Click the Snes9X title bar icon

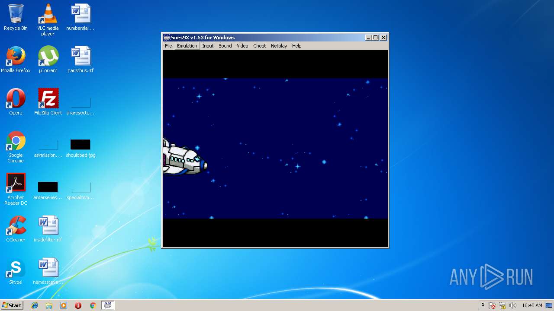pos(167,38)
